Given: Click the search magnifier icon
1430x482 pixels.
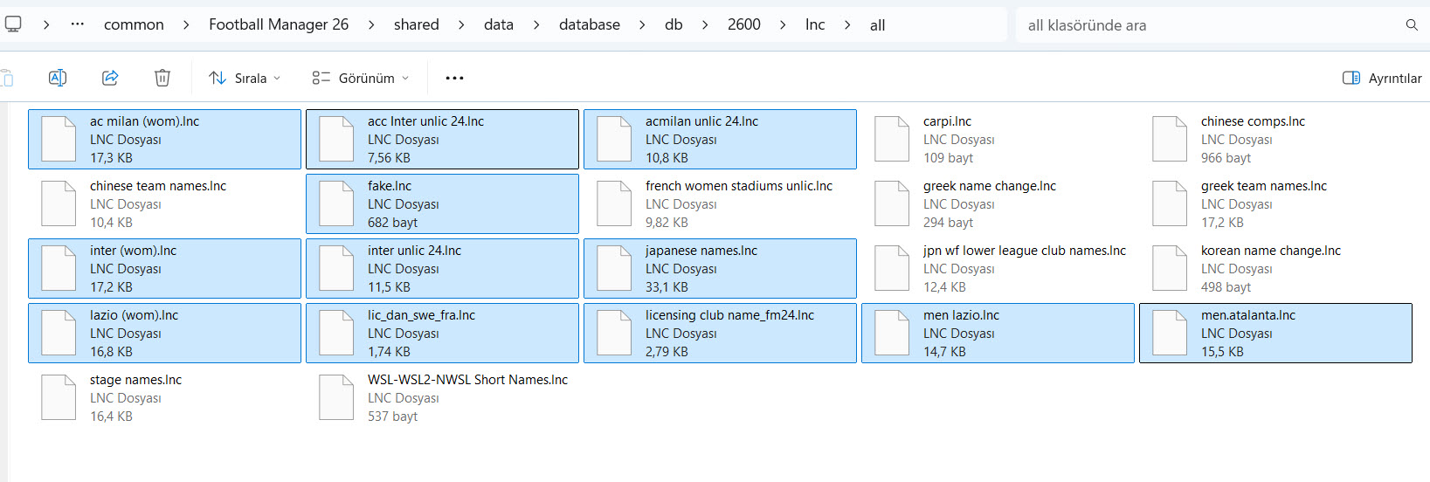Looking at the screenshot, I should click(x=1411, y=25).
